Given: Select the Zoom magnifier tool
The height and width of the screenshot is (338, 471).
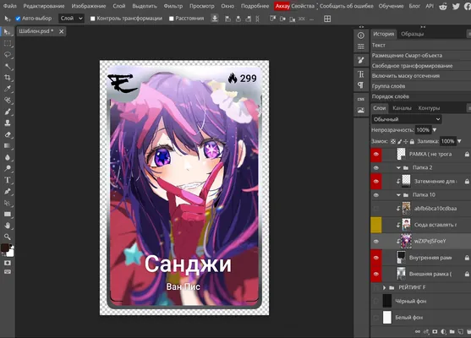Looking at the screenshot, I should (8, 237).
